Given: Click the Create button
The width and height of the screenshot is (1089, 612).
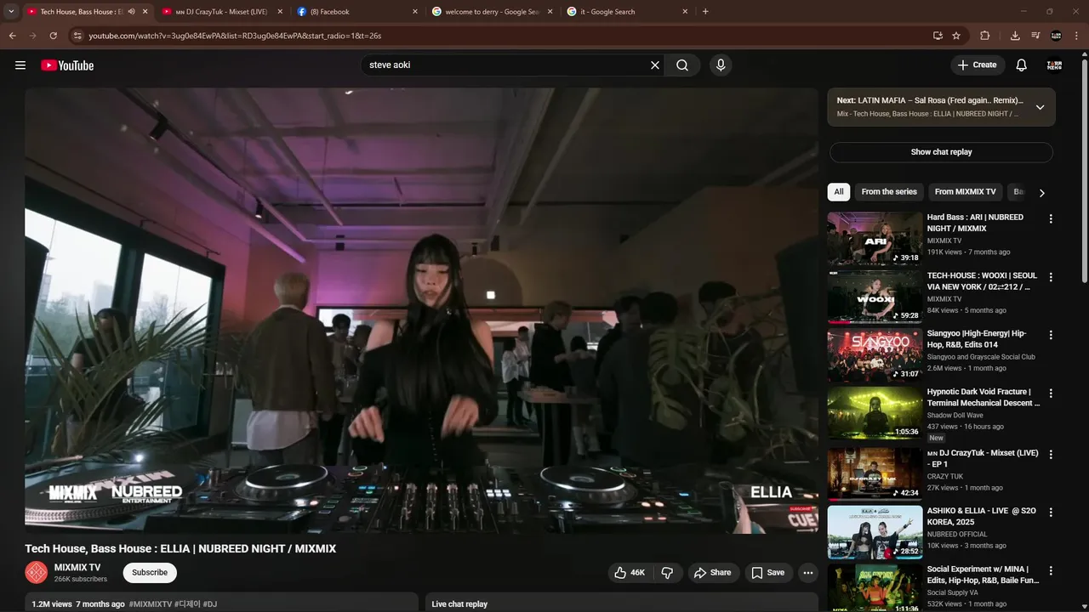Looking at the screenshot, I should pos(978,65).
